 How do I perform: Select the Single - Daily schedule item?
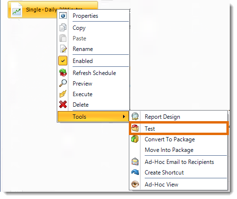[x=53, y=10]
